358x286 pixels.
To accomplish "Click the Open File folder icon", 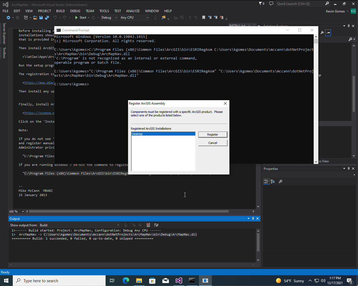I will (x=35, y=18).
